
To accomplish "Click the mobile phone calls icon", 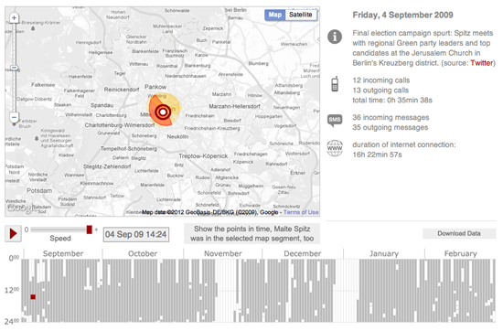I will (x=335, y=84).
